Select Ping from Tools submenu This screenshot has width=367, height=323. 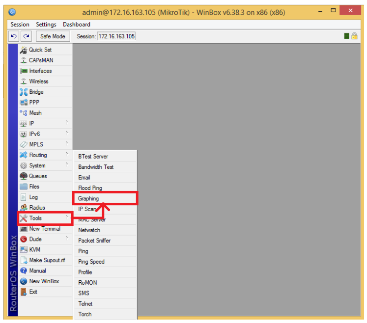105,251
